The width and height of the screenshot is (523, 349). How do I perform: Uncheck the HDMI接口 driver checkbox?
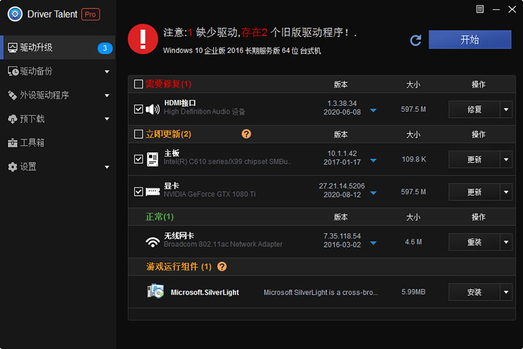(139, 109)
